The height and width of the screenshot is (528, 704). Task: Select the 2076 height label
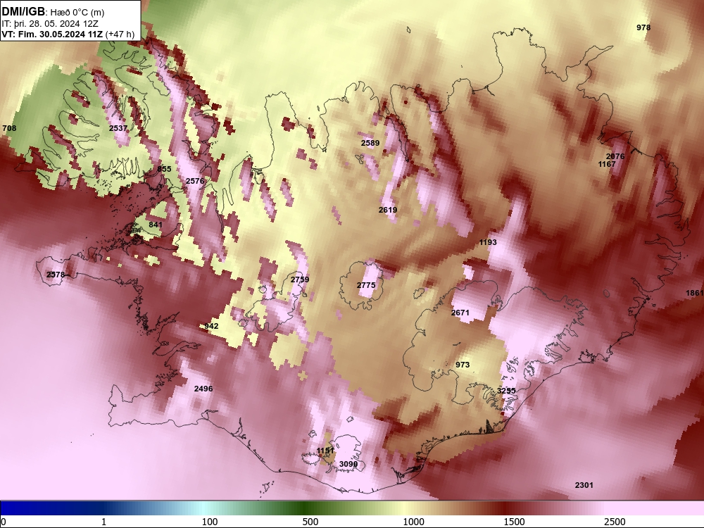tap(615, 156)
